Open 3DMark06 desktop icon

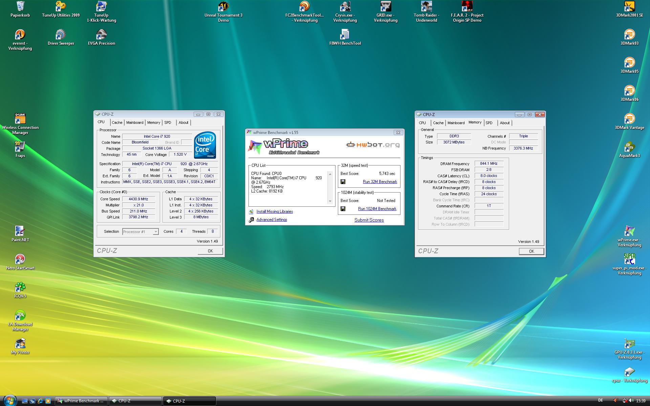click(629, 93)
